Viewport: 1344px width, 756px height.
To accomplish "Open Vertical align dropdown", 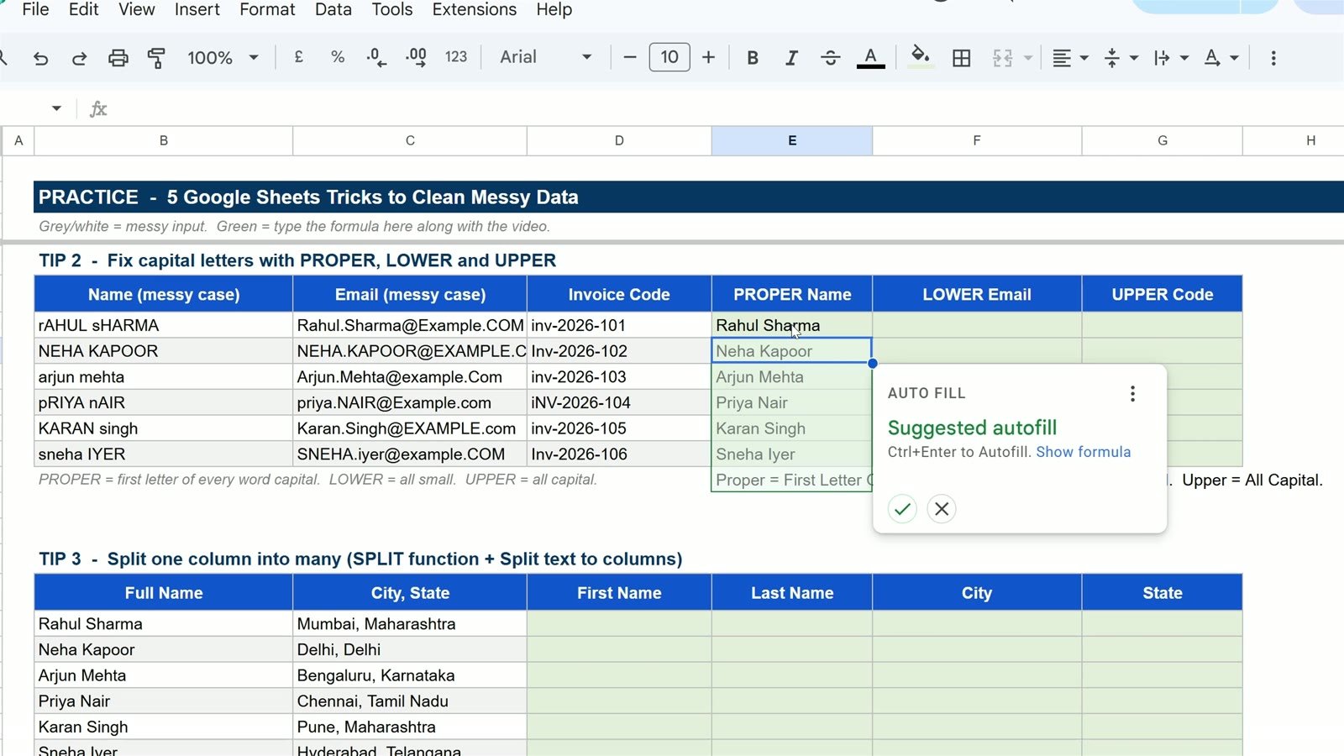I will point(1121,58).
